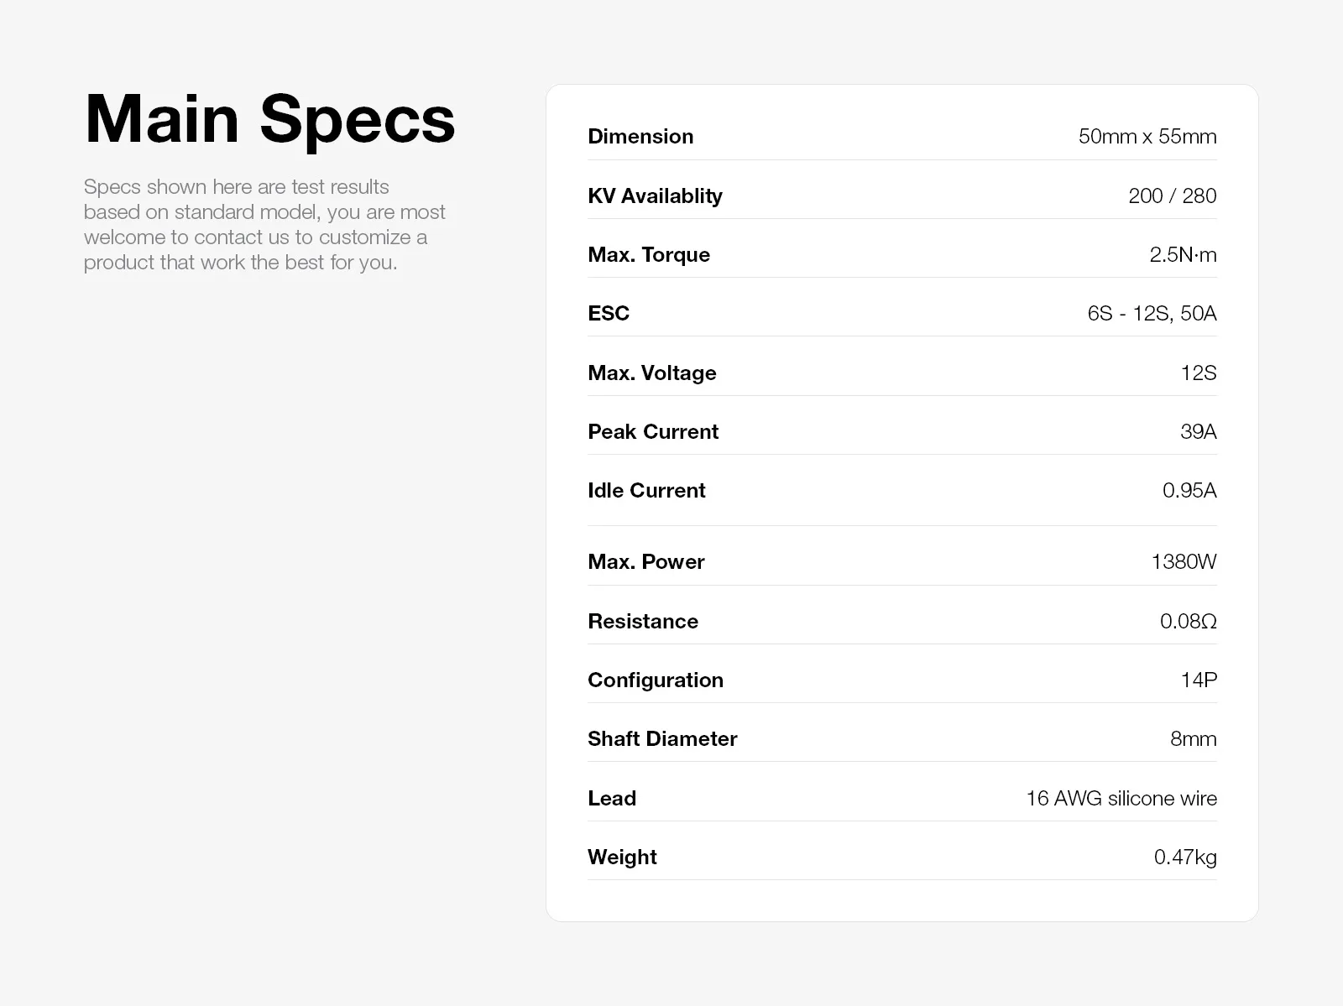Select the Idle Current label
The width and height of the screenshot is (1343, 1006).
tap(646, 490)
